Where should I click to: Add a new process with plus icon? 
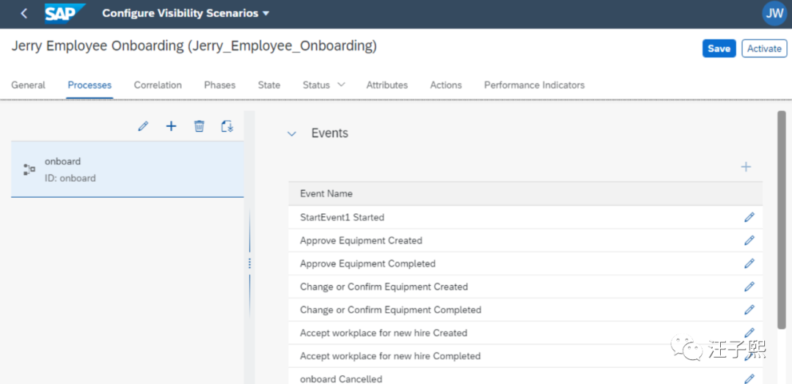click(171, 127)
